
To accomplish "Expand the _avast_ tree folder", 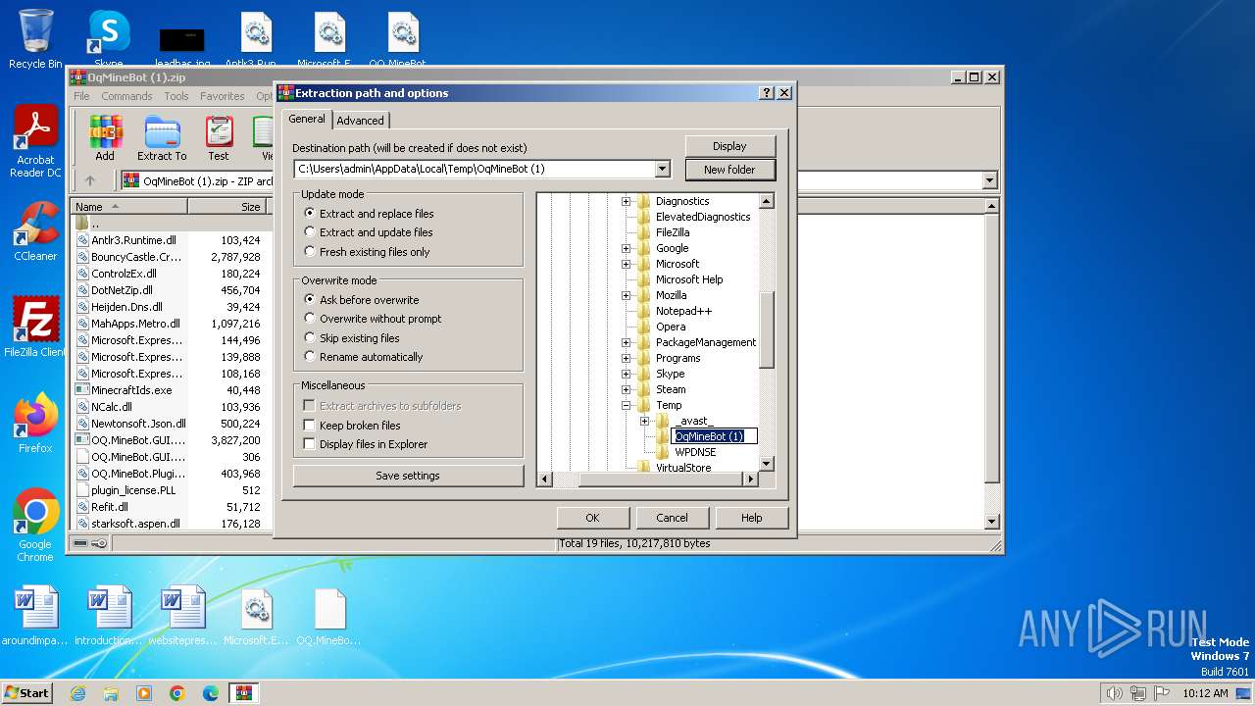I will 644,421.
